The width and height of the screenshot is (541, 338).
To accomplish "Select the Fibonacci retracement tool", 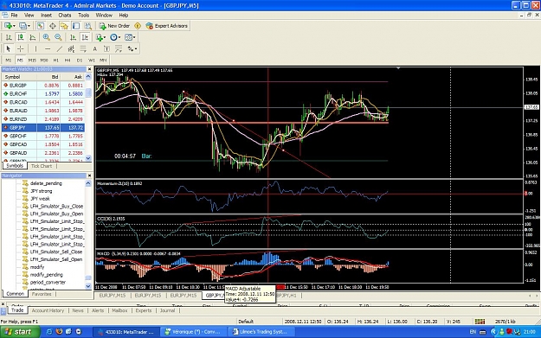I will point(83,49).
